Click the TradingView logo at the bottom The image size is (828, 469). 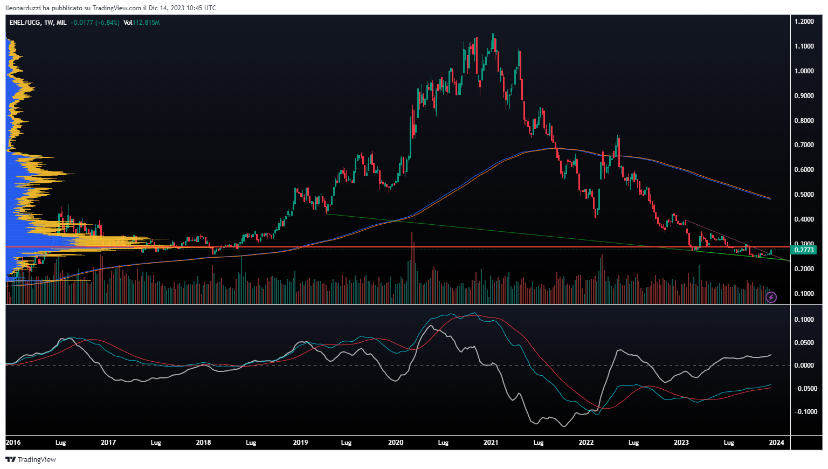[31, 460]
